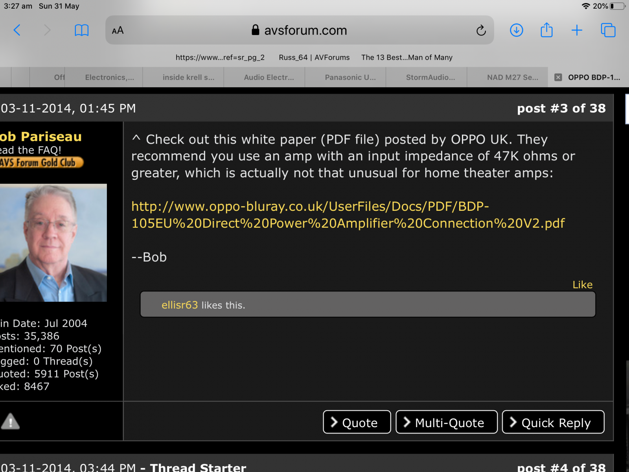
Task: Show the tab overview icon
Action: 608,30
